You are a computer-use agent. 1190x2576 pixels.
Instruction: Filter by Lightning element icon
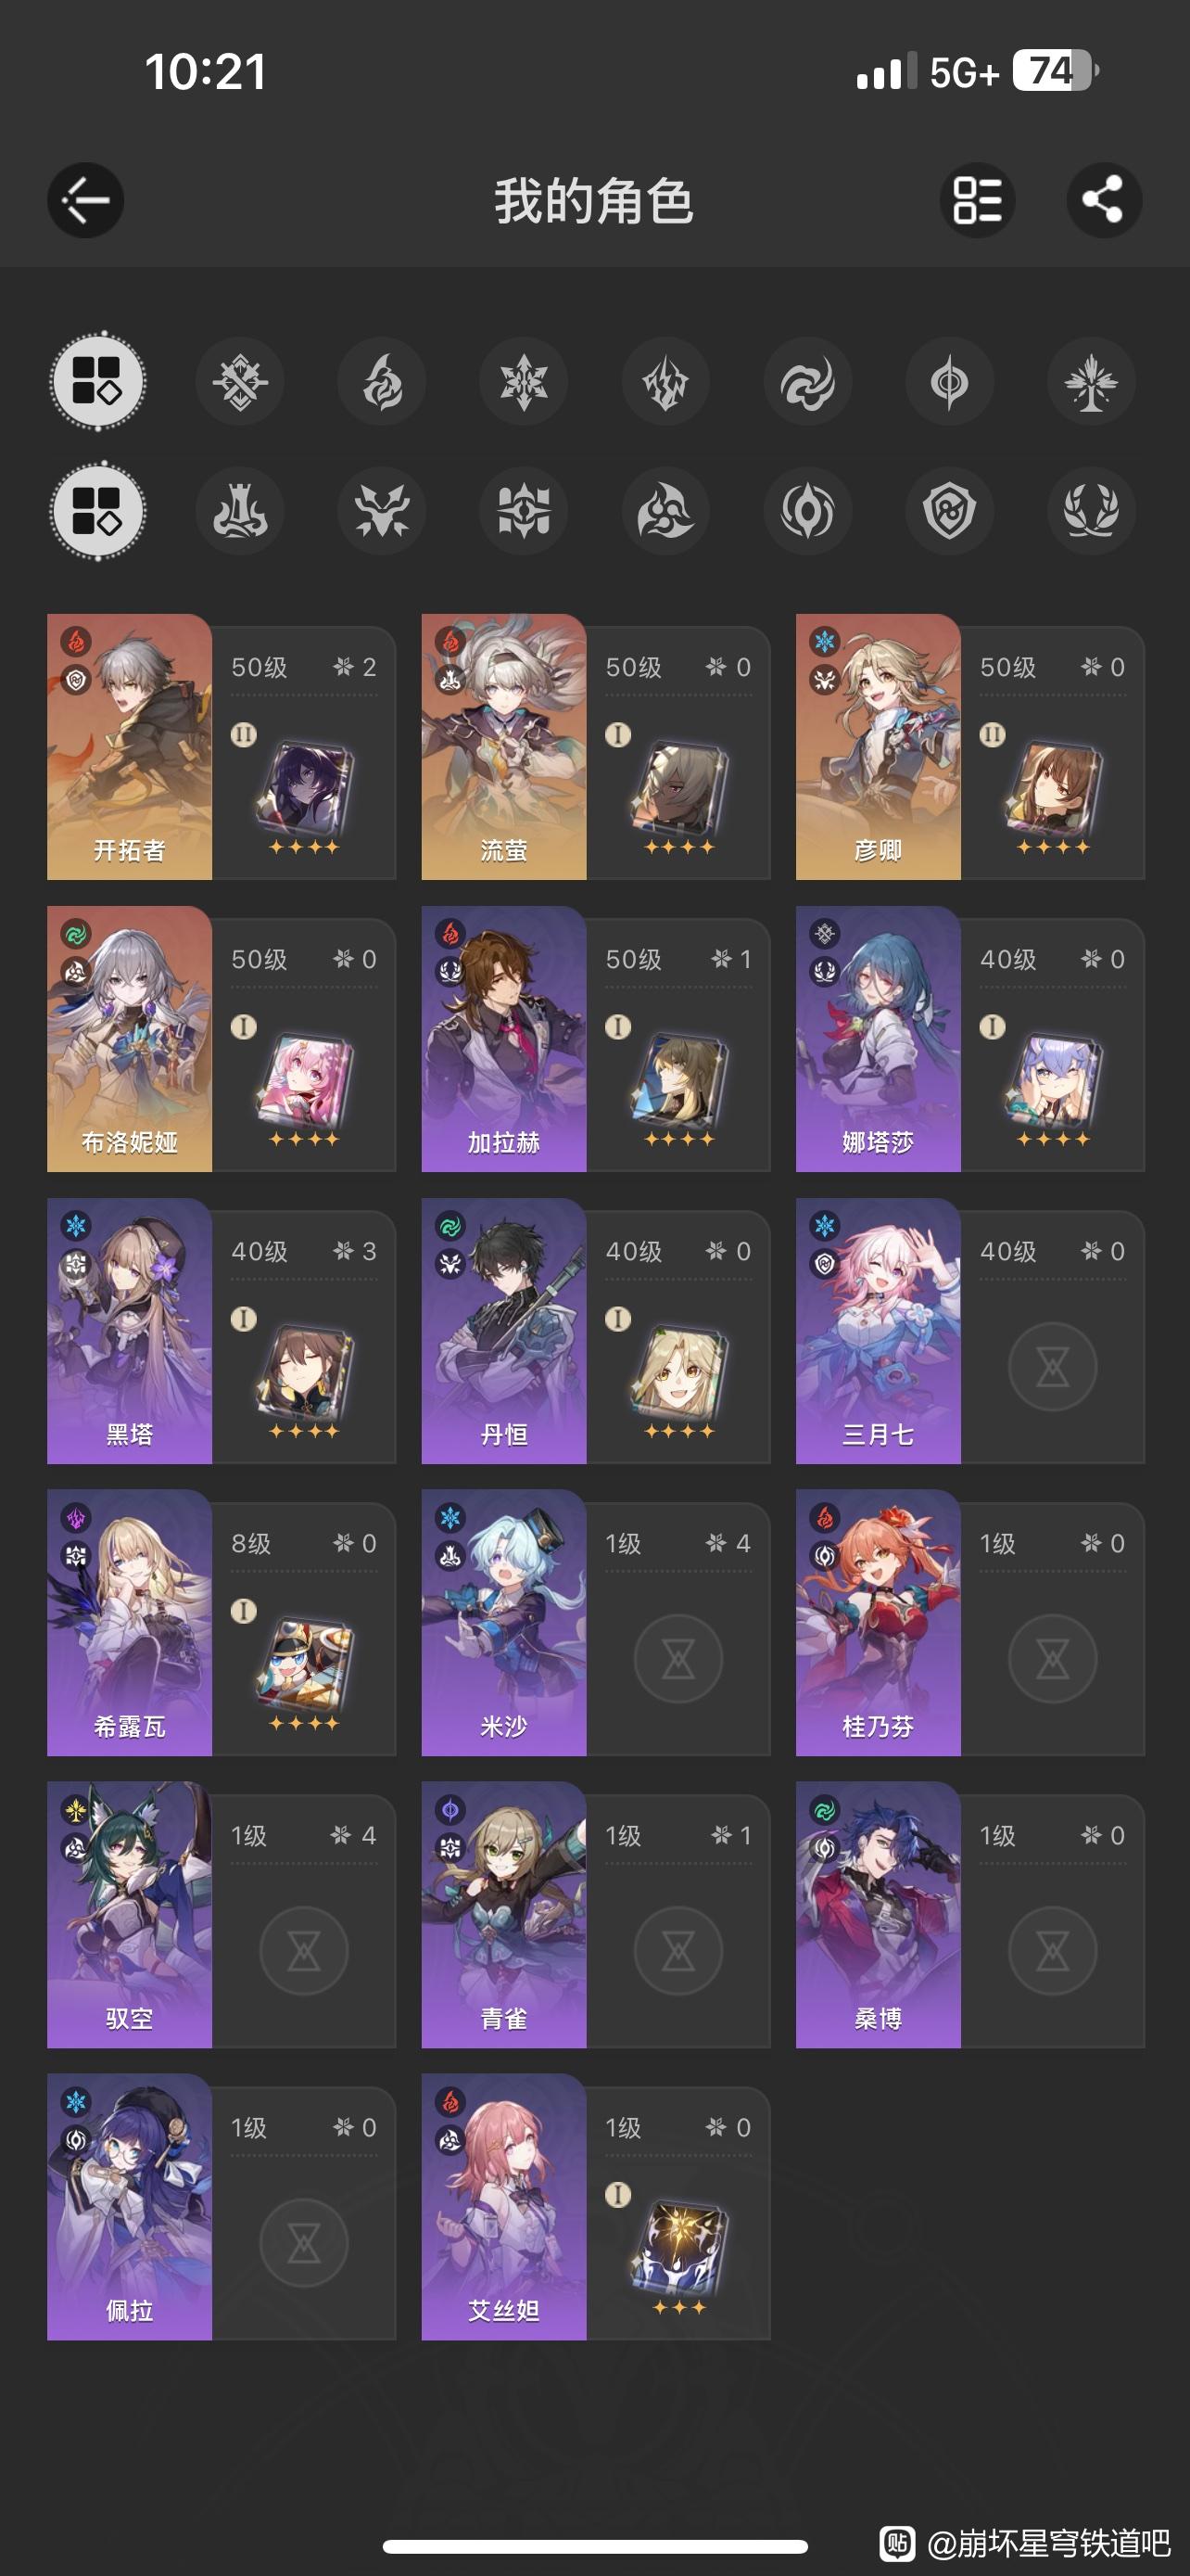tap(665, 382)
